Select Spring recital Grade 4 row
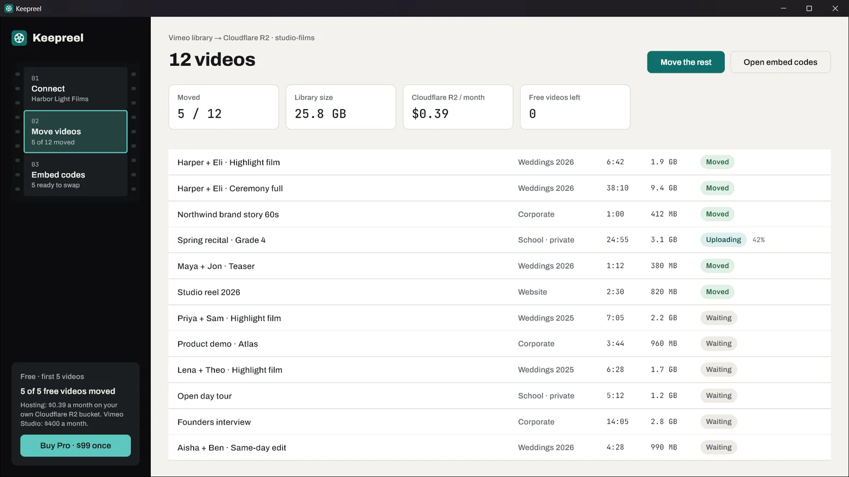 499,240
